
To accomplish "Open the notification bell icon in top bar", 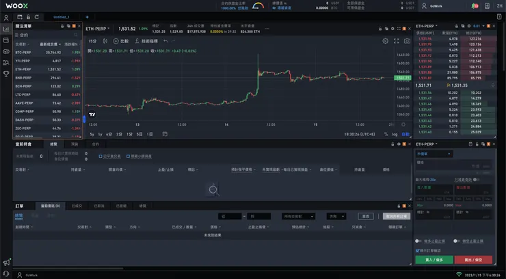I will click(x=475, y=5).
